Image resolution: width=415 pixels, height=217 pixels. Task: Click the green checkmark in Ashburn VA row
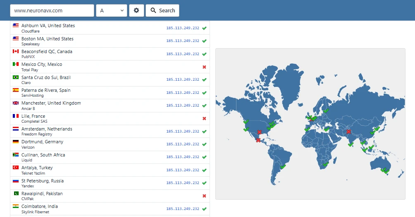click(204, 28)
